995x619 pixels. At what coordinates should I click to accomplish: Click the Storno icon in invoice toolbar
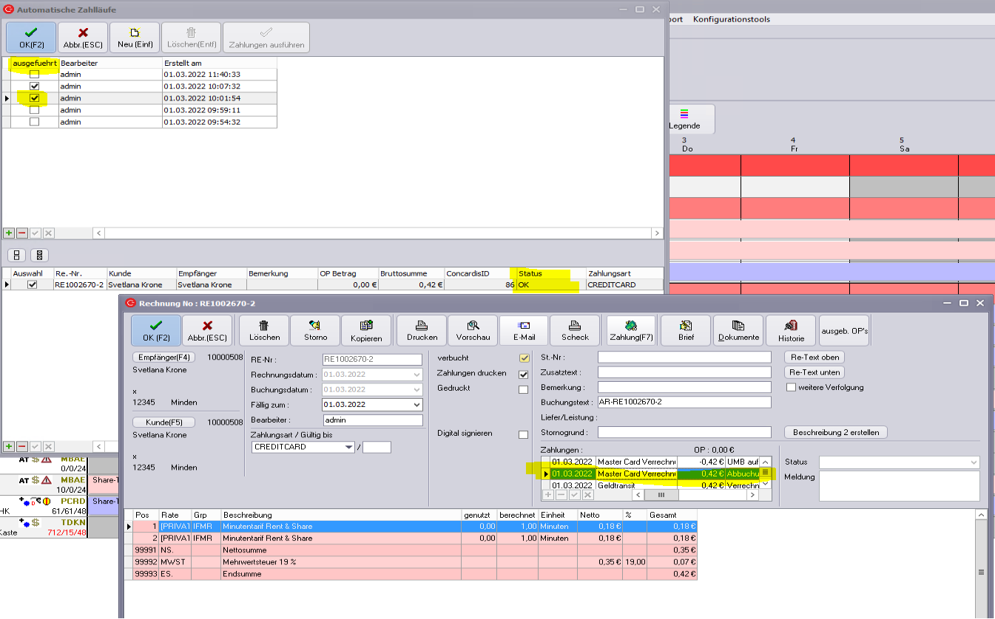point(315,330)
